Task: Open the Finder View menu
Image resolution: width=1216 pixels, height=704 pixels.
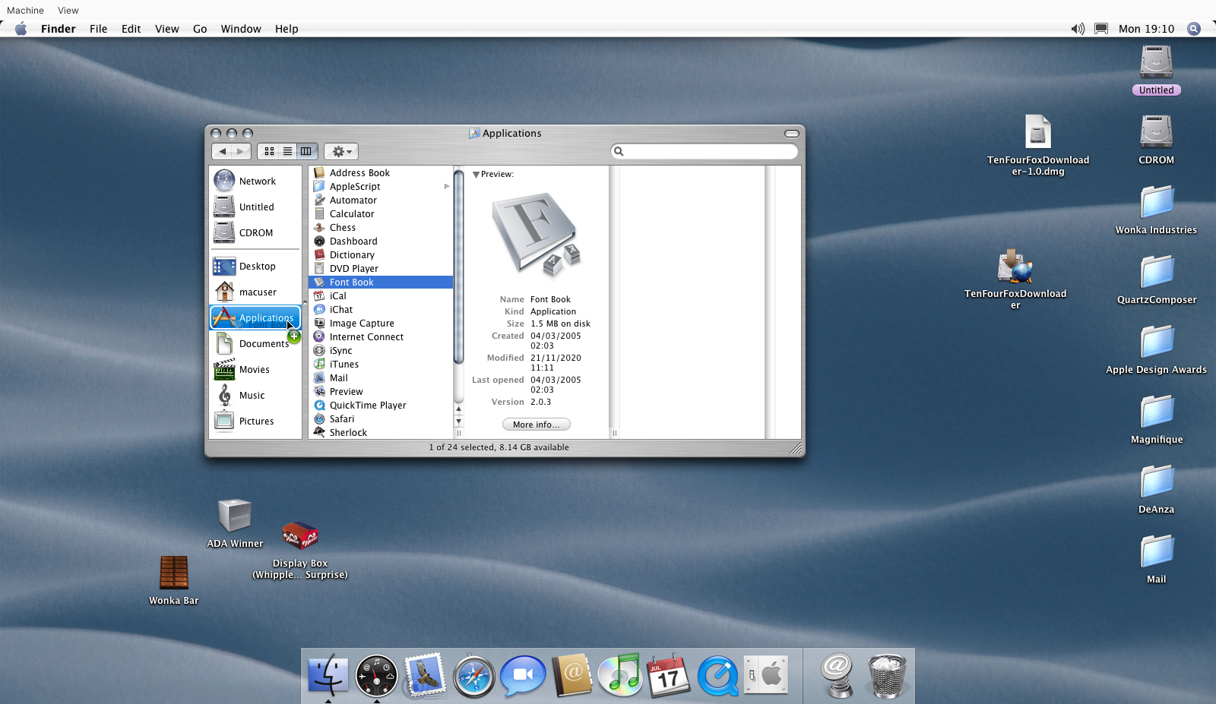Action: [x=167, y=29]
